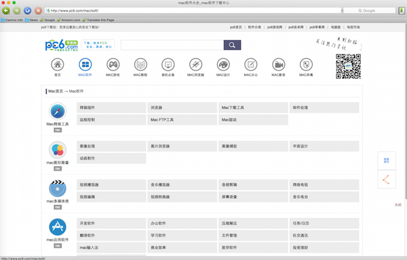The image size is (407, 260).
Task: Stop loading with the red X button
Action: tap(39, 11)
